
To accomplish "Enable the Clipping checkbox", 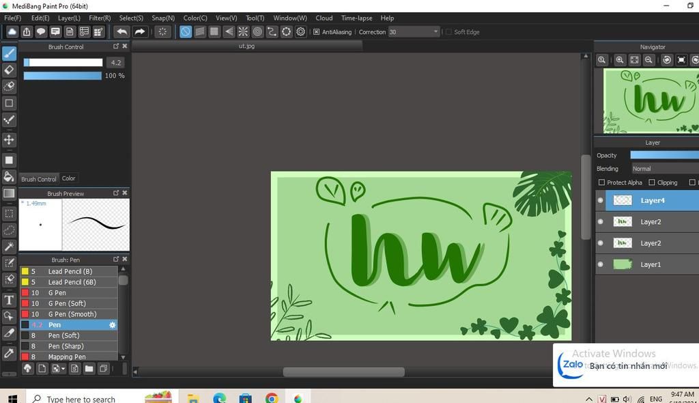I will pyautogui.click(x=652, y=182).
